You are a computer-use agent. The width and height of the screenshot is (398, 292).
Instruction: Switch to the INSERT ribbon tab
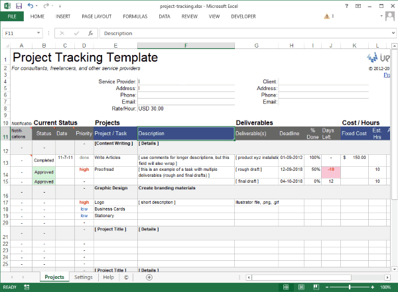63,17
